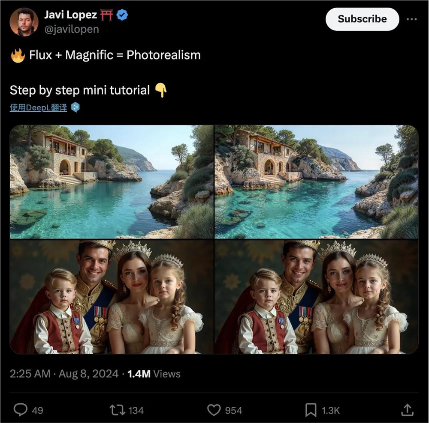429x423 pixels.
Task: Open the top-left coastal villa image
Action: coord(112,182)
